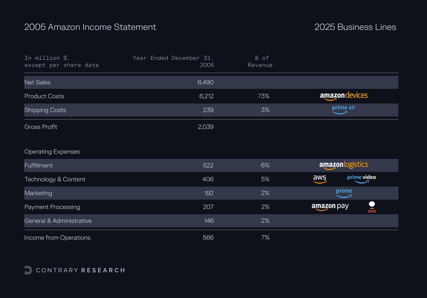
Task: Select the Product Costs 73% cell
Action: pos(263,96)
